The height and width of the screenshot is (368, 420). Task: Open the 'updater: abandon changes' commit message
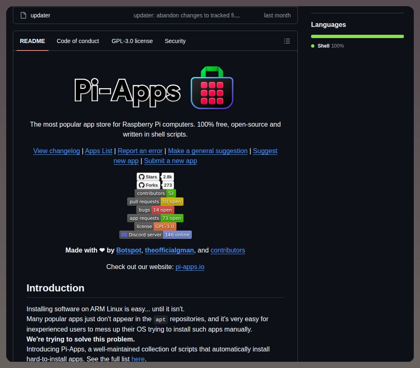(187, 15)
